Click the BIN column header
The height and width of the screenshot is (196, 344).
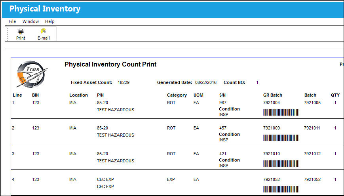click(35, 95)
